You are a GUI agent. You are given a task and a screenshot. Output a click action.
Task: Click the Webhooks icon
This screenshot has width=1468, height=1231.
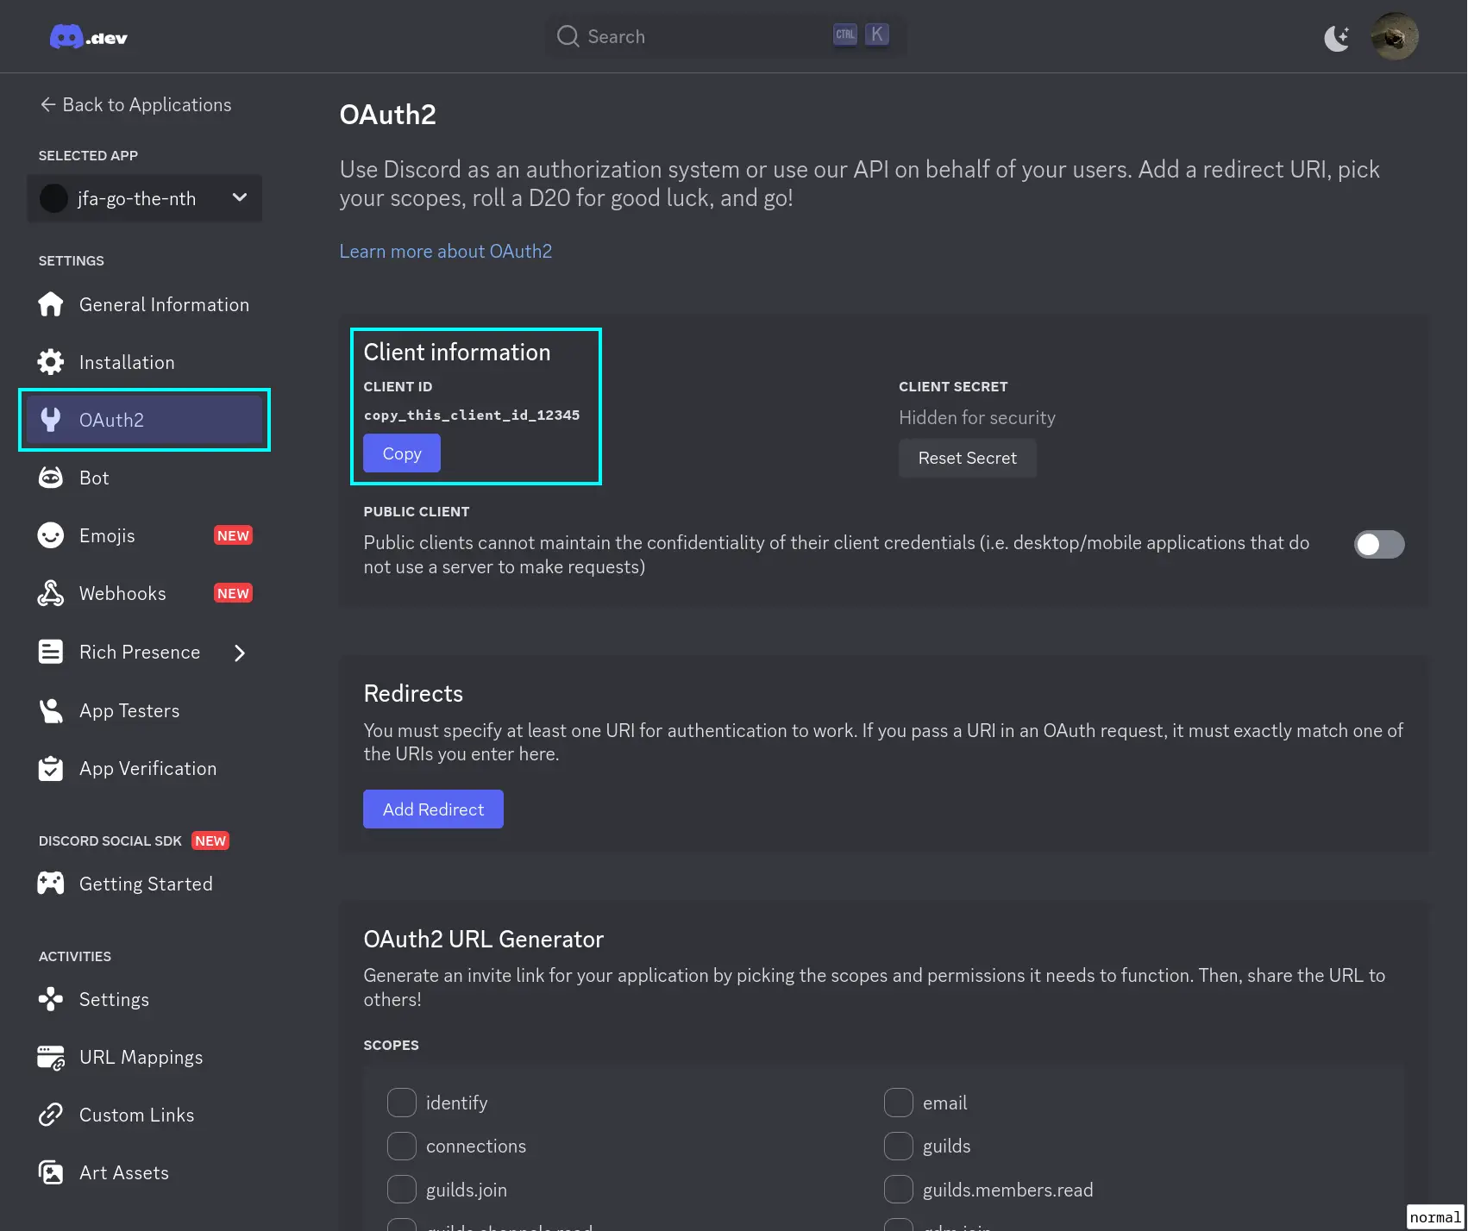coord(51,593)
